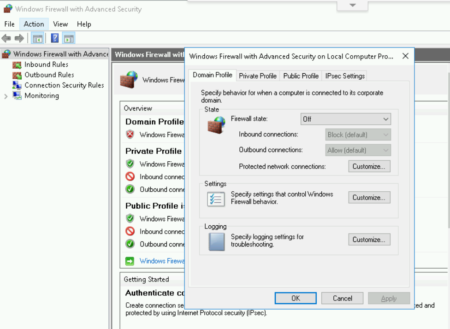Image resolution: width=450 pixels, height=329 pixels.
Task: Open the File menu
Action: [x=10, y=24]
